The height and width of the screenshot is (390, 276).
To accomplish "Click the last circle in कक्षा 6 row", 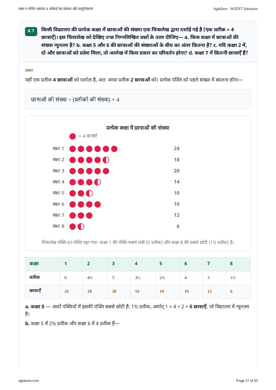I will click(97, 204).
